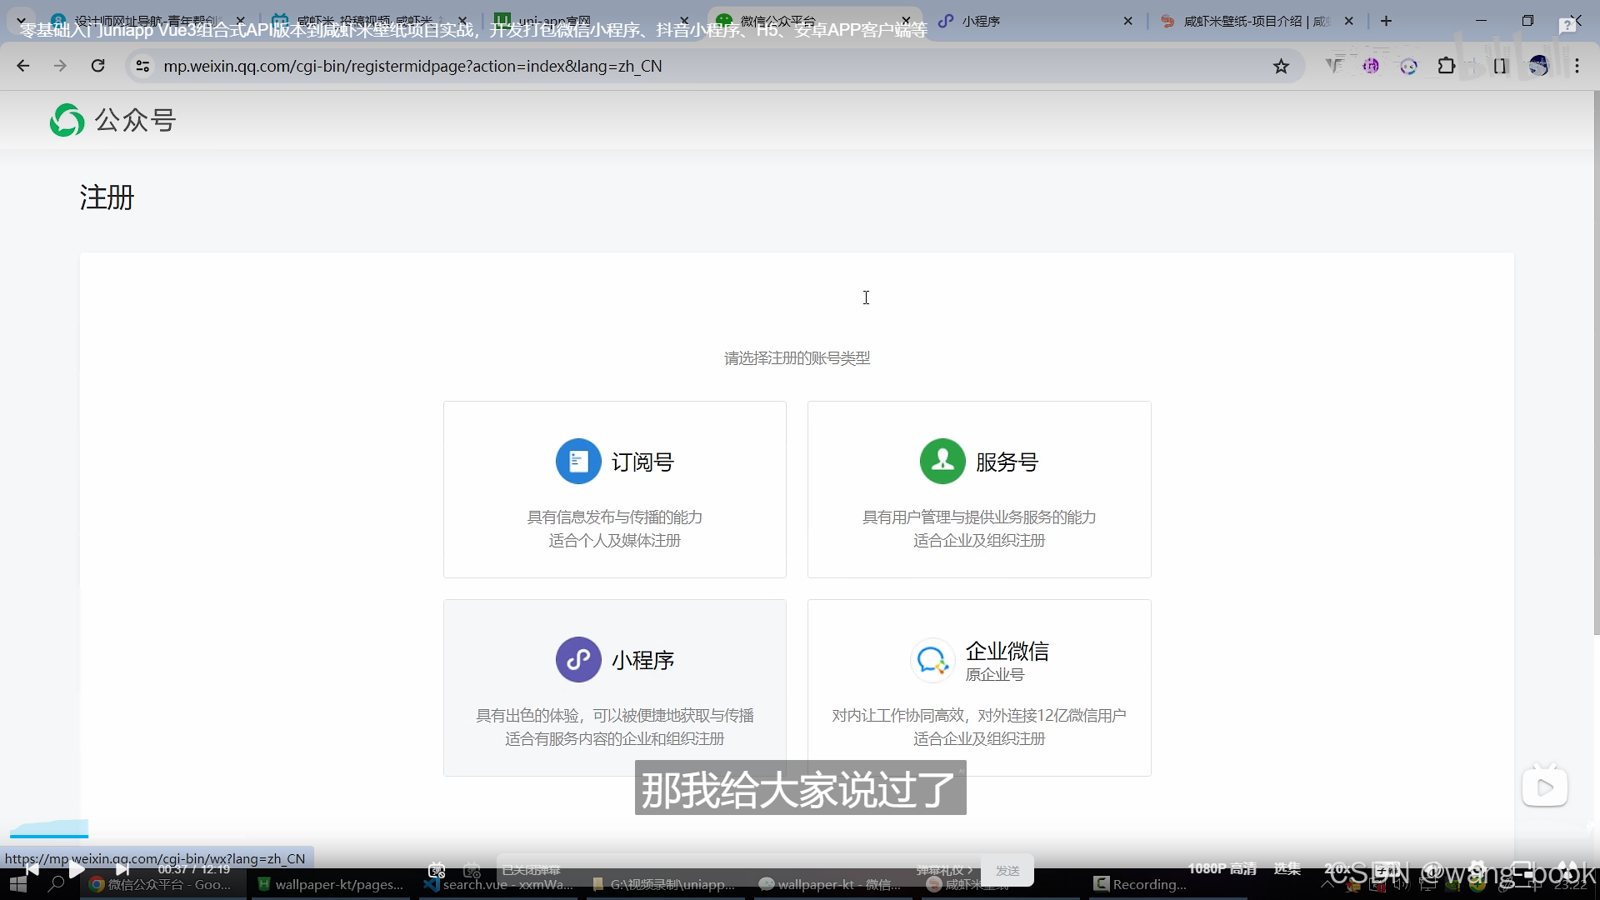Open the tab search dropdown arrow
This screenshot has width=1600, height=900.
[21, 21]
